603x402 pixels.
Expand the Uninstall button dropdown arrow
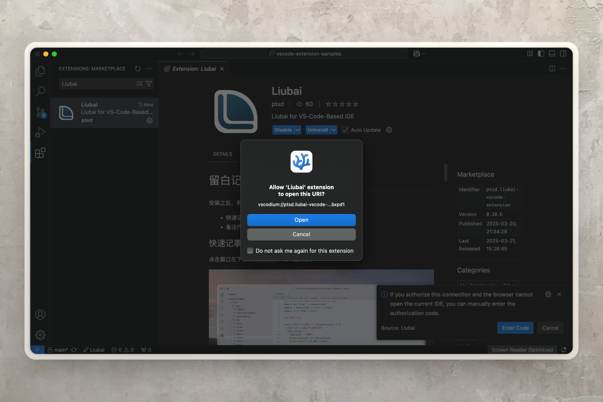point(334,130)
